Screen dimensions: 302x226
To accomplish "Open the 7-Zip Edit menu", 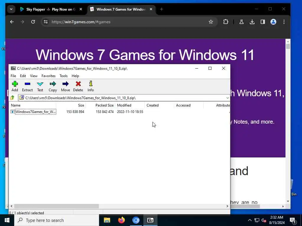I will click(23, 76).
